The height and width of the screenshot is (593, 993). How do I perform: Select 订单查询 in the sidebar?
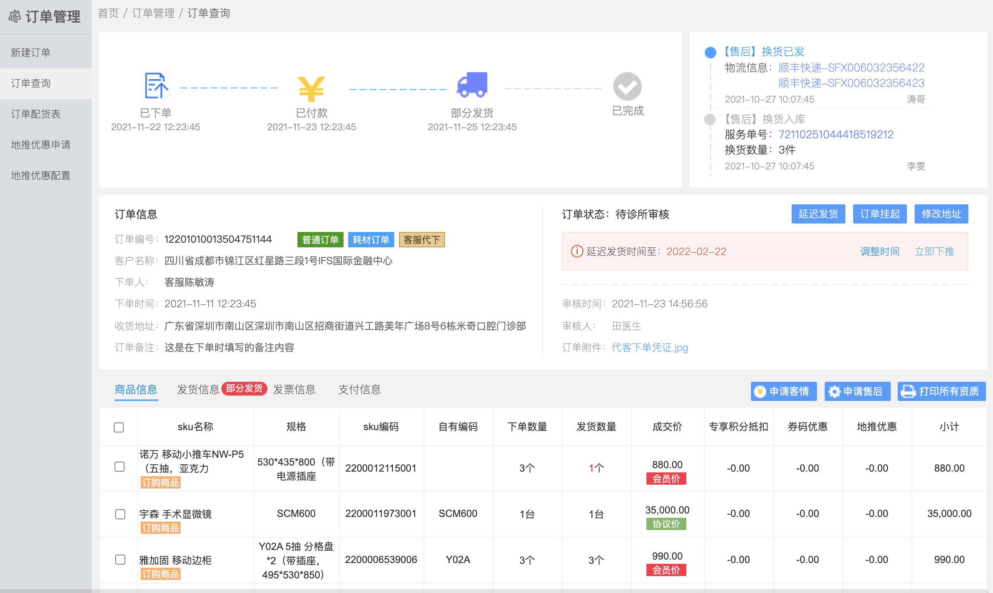point(46,83)
